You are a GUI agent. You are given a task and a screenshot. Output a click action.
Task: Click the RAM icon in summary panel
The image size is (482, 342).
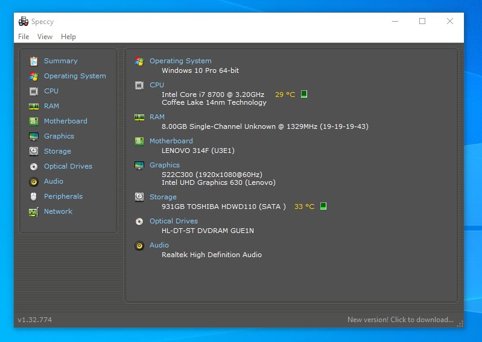[x=139, y=117]
